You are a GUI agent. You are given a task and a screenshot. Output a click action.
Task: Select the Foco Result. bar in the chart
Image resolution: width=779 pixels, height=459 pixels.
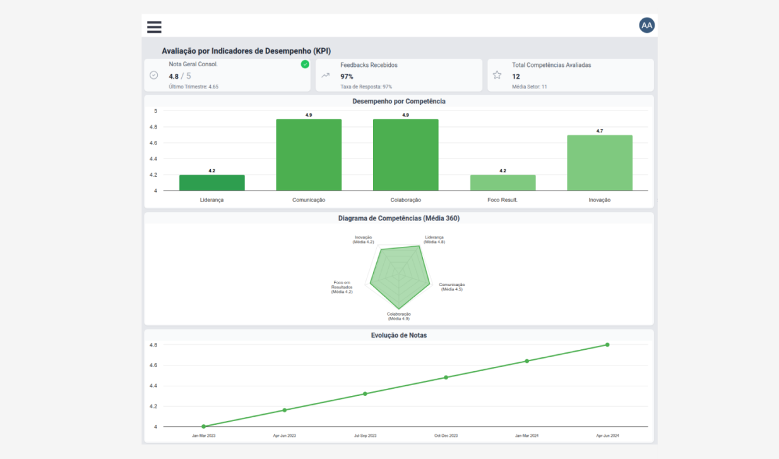502,182
